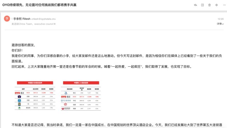
Task: Open the 中国第二大酒店连锁 table image
Action: 81,96
